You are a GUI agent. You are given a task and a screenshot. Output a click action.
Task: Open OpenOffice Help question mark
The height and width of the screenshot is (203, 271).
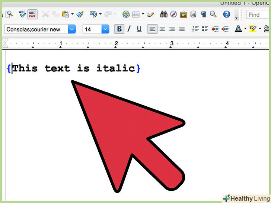coord(226,14)
